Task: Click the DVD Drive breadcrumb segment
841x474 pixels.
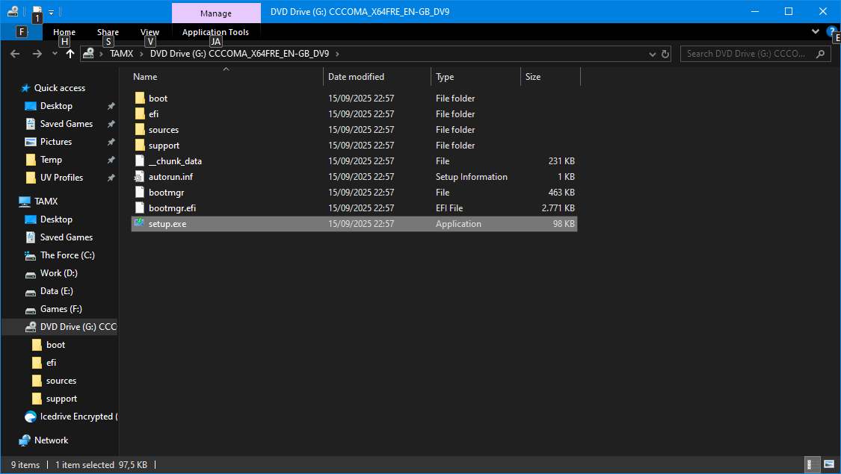Action: (239, 54)
